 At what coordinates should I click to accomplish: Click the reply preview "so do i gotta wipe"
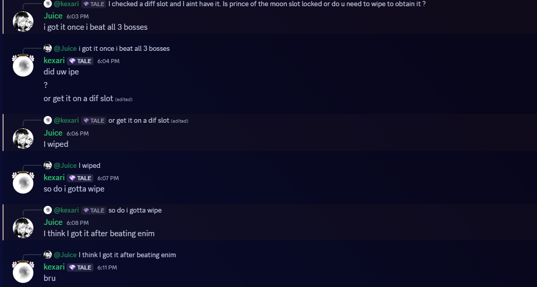coord(135,210)
